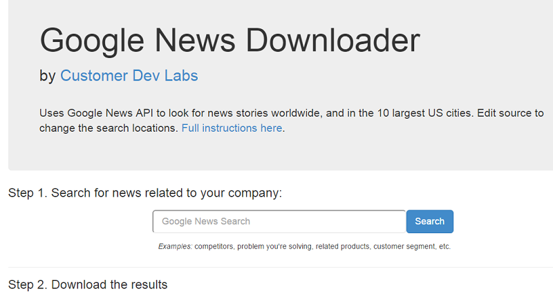Viewport: 553px width, 296px height.
Task: Click the word etc. ending the examples
Action: [444, 246]
